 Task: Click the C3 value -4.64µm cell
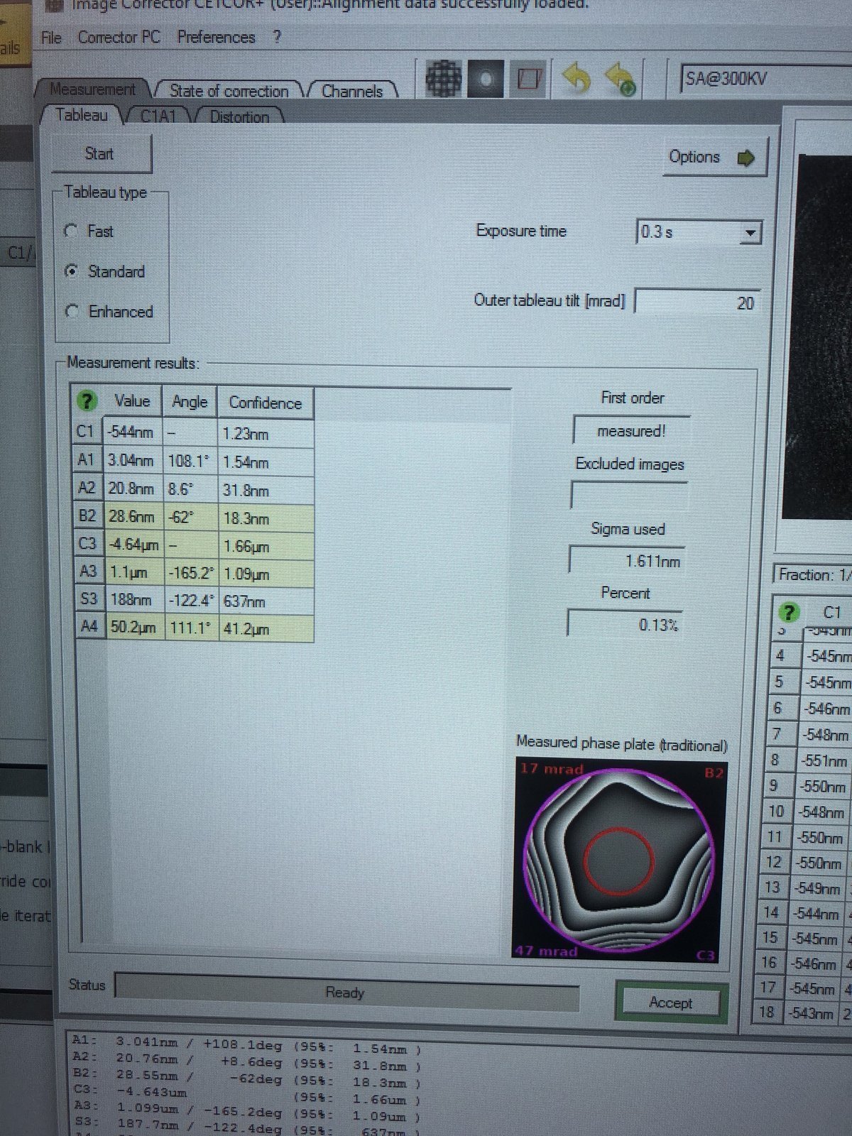click(x=133, y=545)
